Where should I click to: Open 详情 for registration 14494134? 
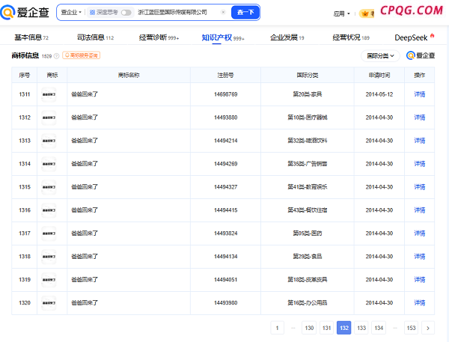point(420,257)
